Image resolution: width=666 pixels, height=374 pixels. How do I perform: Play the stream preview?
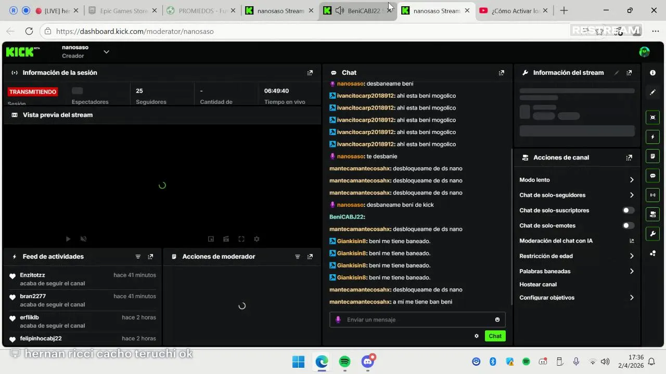click(x=68, y=239)
